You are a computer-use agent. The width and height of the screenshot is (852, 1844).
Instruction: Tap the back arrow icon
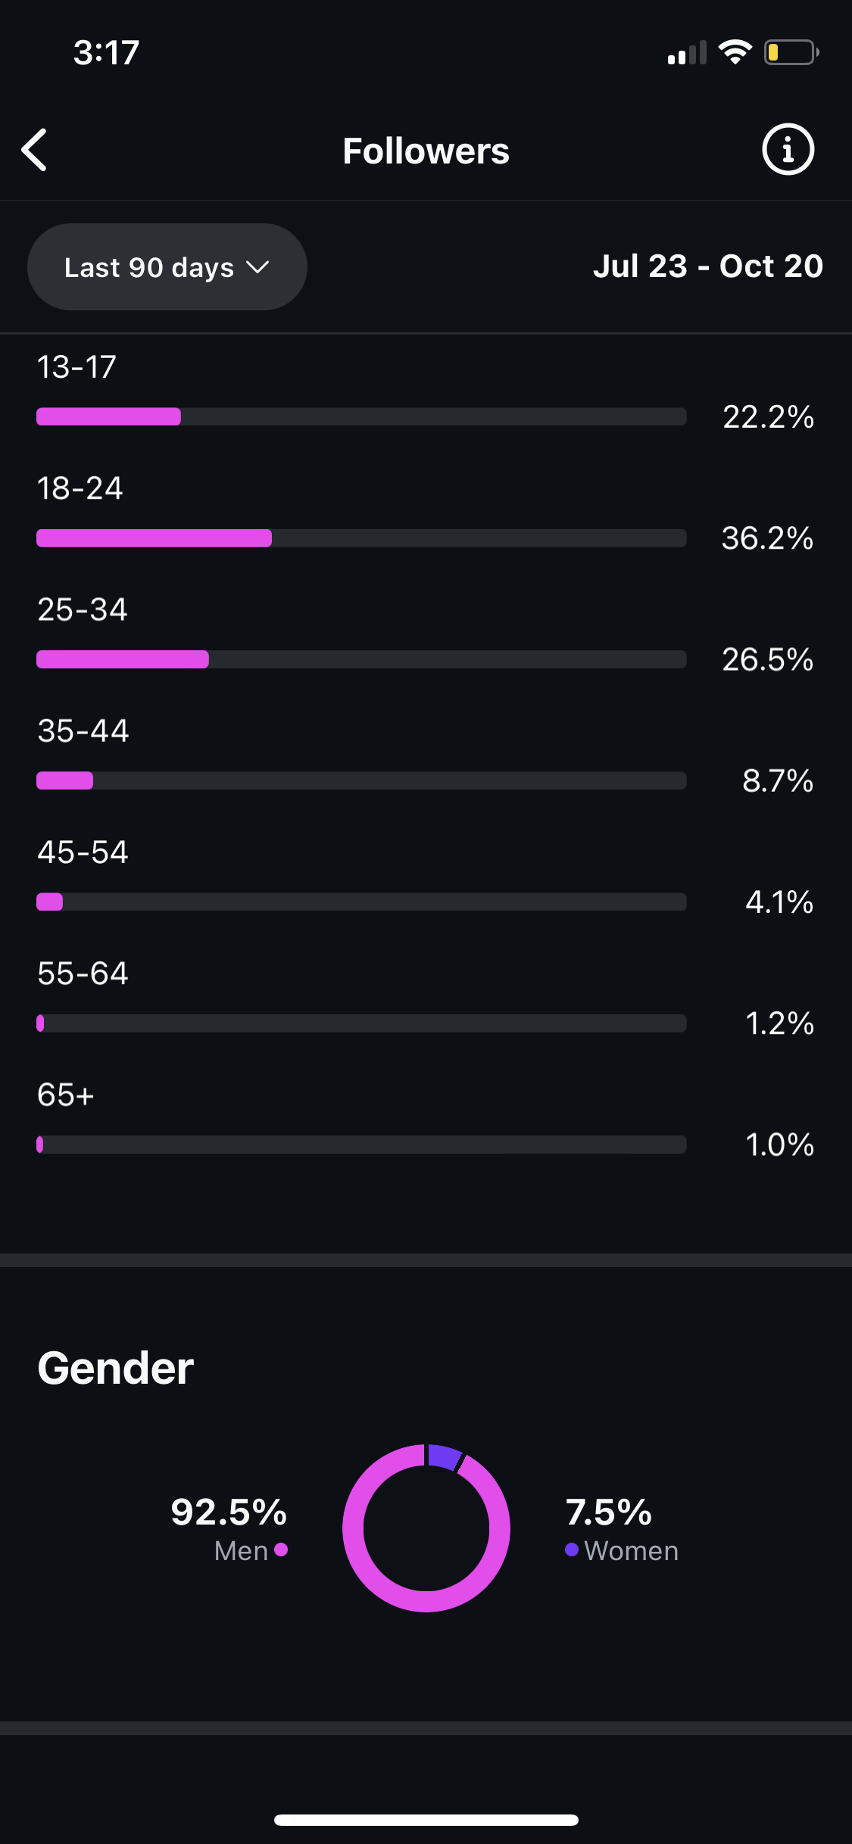[x=35, y=150]
